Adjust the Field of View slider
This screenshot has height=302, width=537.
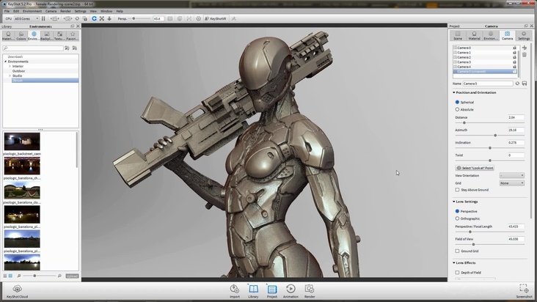[x=474, y=245]
